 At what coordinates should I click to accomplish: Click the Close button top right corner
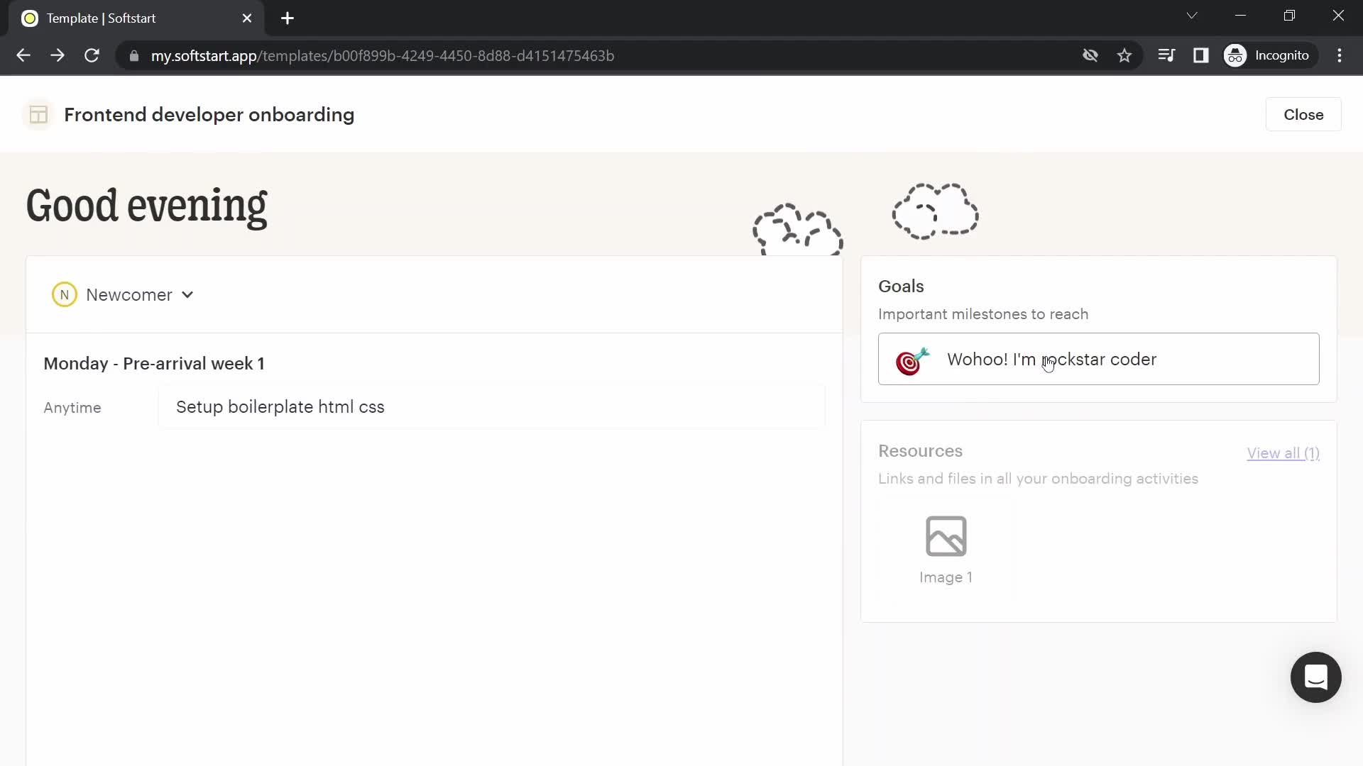[x=1304, y=114]
